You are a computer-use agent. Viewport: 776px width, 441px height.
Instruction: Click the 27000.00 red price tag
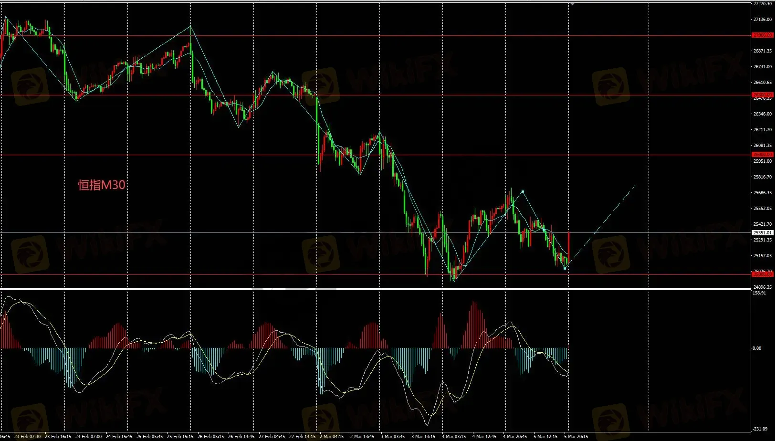[x=763, y=35]
